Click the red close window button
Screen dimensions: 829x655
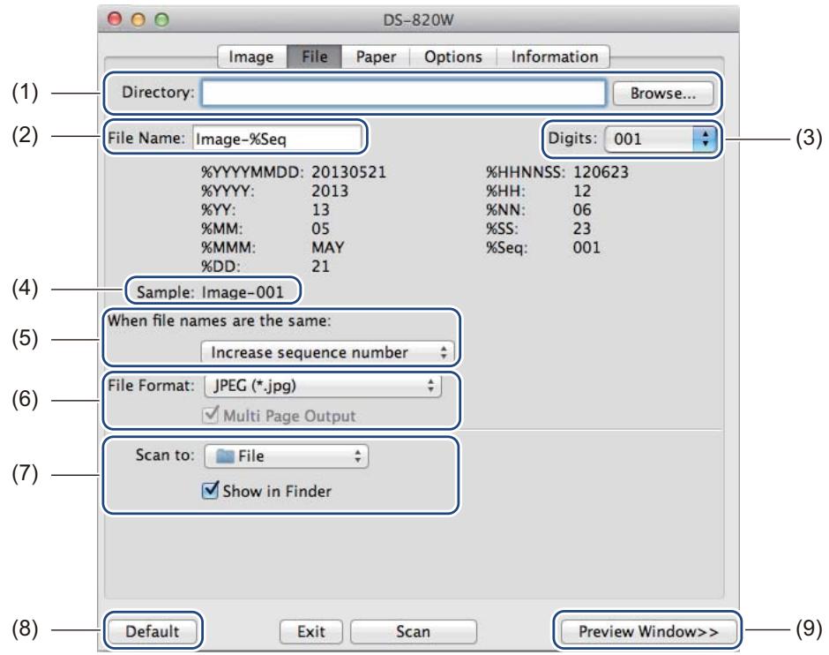115,19
